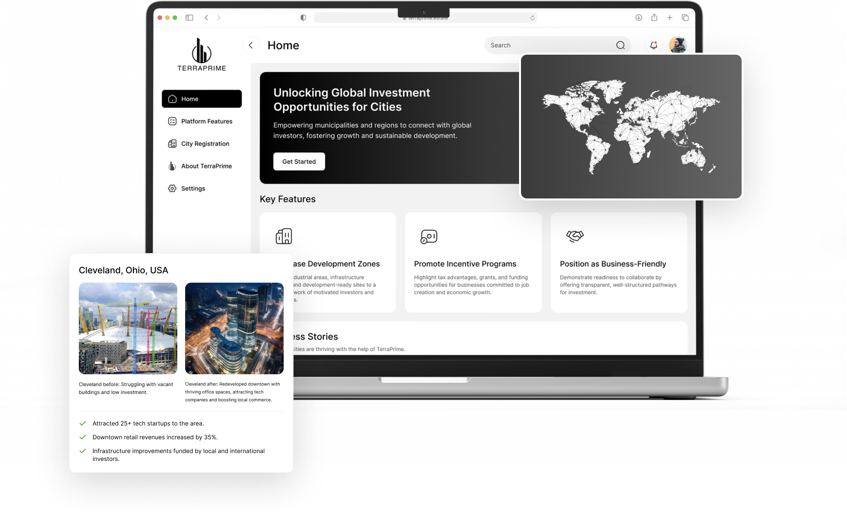
Task: Click the notification bell icon
Action: [653, 45]
